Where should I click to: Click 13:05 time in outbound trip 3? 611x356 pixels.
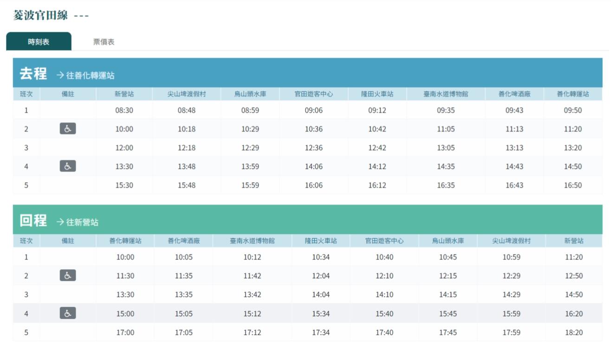[x=445, y=148]
